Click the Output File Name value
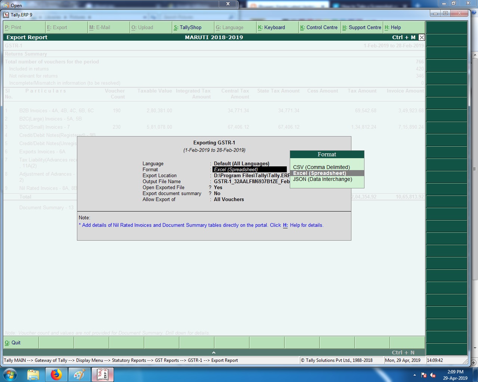Screen dimensions: 478x382 point(252,181)
